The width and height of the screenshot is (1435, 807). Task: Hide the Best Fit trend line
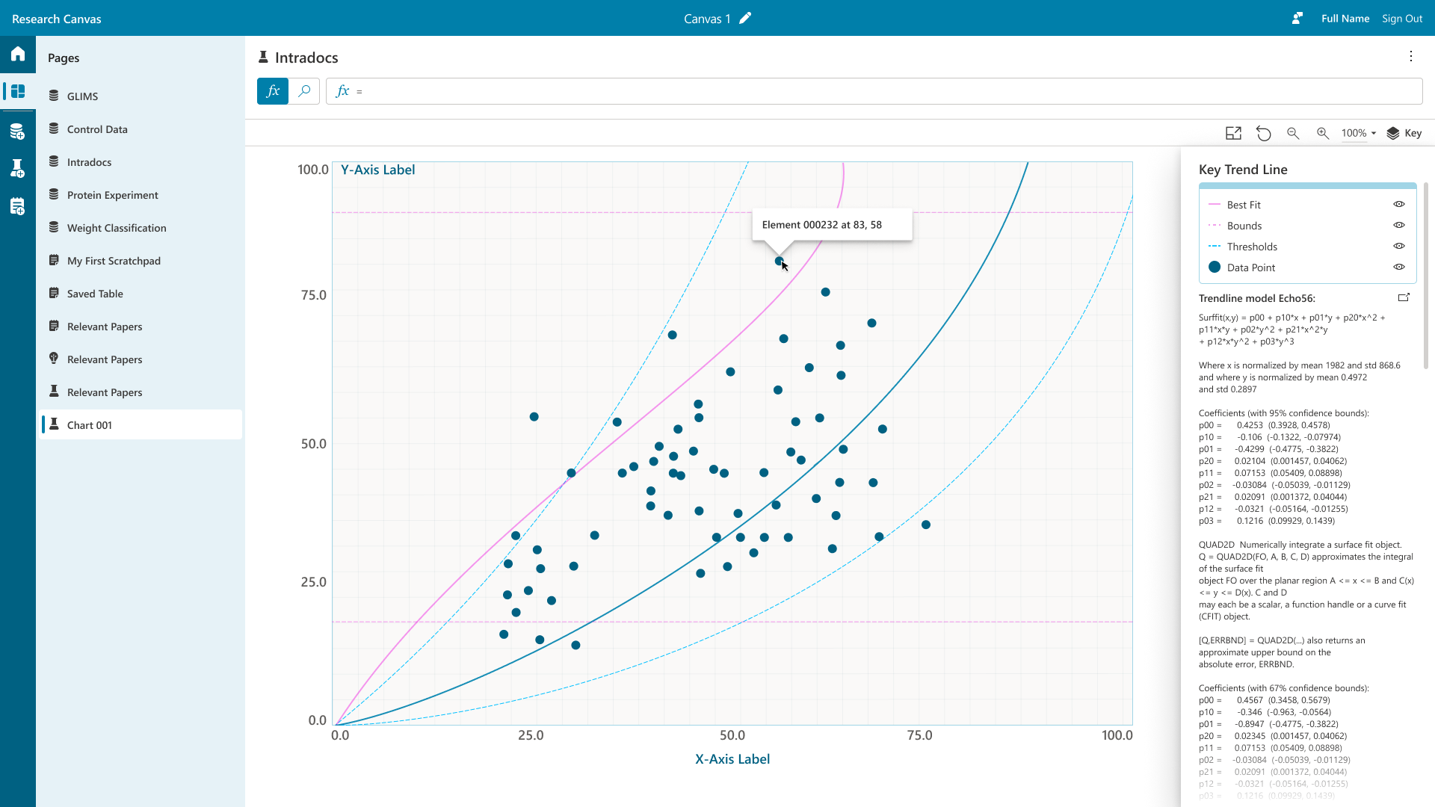point(1399,204)
